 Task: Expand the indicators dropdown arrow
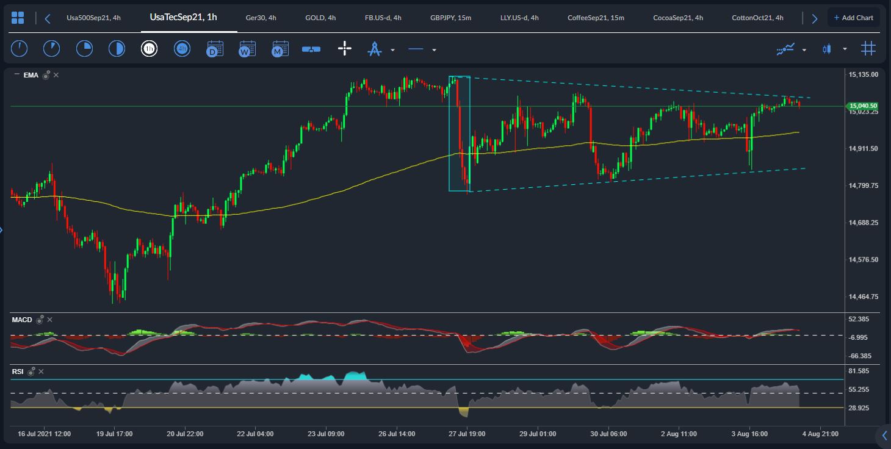(x=804, y=50)
